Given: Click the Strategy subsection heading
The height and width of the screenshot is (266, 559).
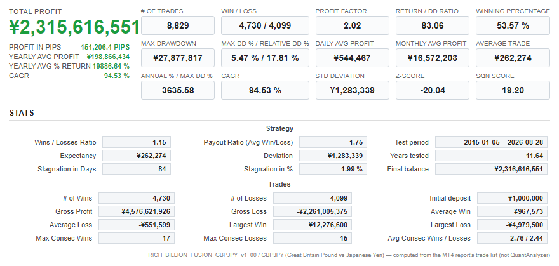Looking at the screenshot, I should (279, 128).
